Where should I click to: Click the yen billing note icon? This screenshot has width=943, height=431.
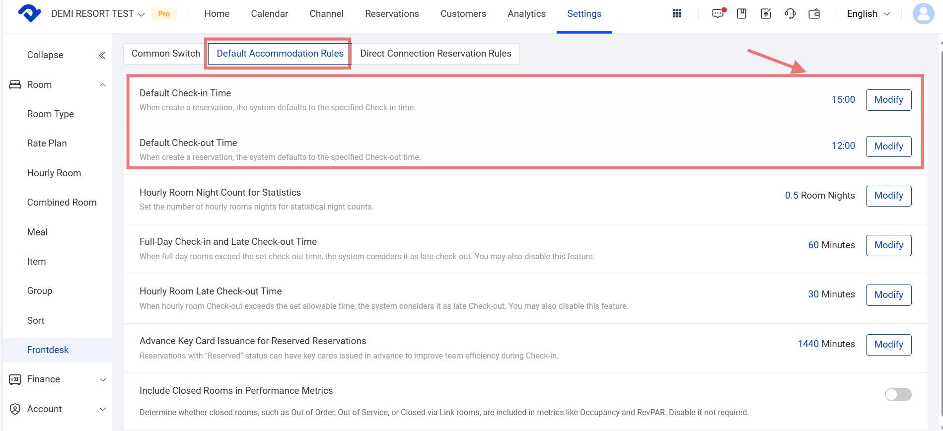tap(766, 14)
